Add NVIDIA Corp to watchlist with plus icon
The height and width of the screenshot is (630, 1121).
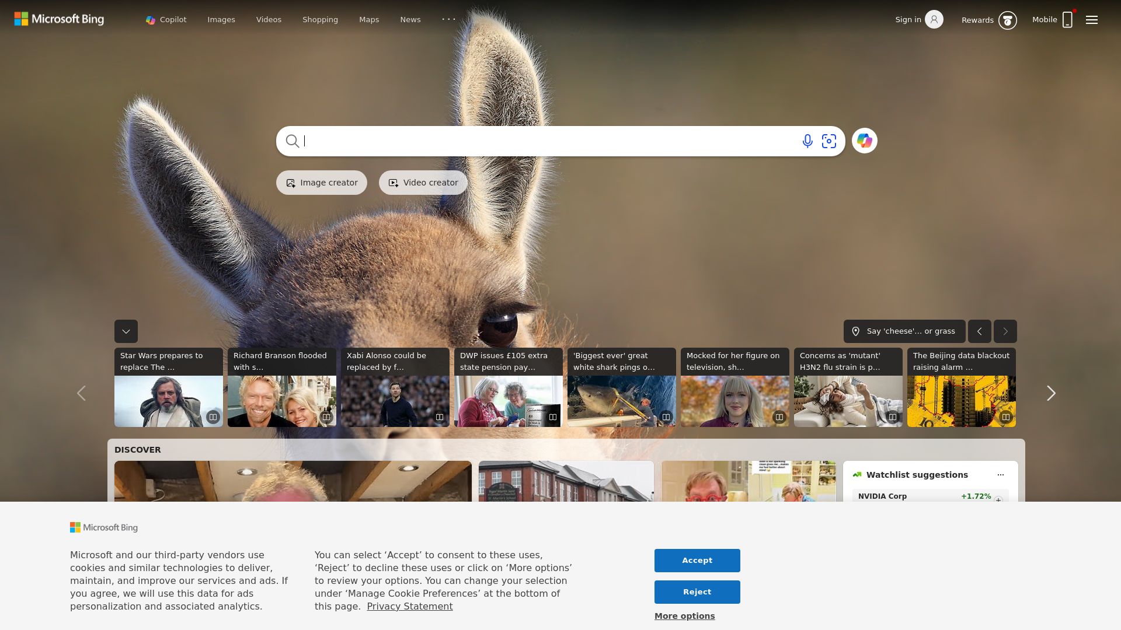(x=998, y=499)
